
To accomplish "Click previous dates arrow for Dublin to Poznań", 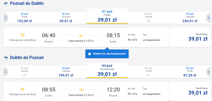I will coord(6,72).
